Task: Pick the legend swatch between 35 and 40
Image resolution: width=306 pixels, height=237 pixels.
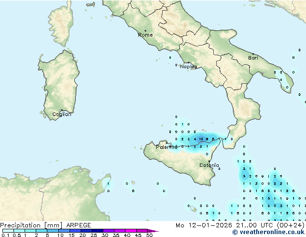Action: (119, 231)
